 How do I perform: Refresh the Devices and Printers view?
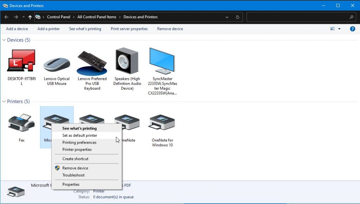[237, 17]
